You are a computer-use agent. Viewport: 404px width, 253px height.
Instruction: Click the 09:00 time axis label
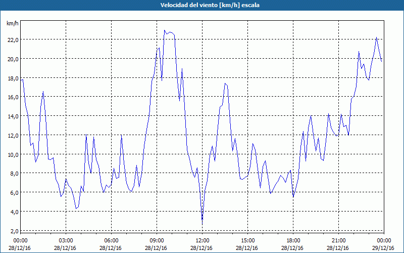tap(157, 241)
